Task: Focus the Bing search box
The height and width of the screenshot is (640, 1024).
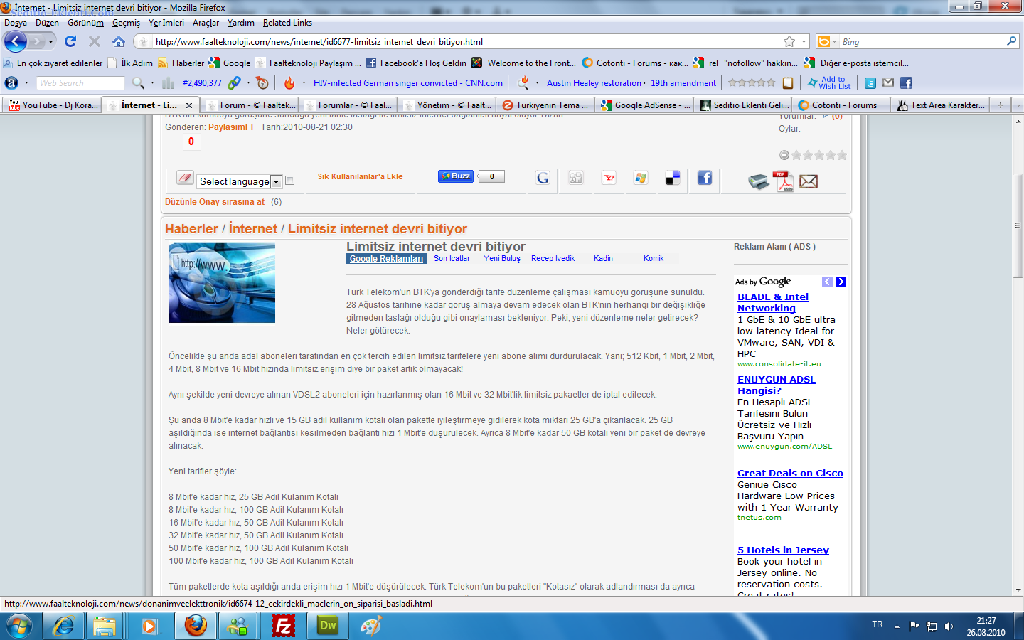Action: [x=922, y=42]
